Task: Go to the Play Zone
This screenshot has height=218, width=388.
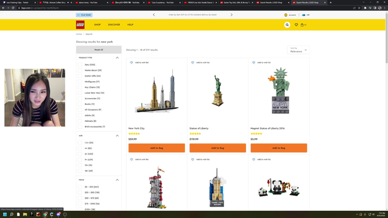Action: 84,15
